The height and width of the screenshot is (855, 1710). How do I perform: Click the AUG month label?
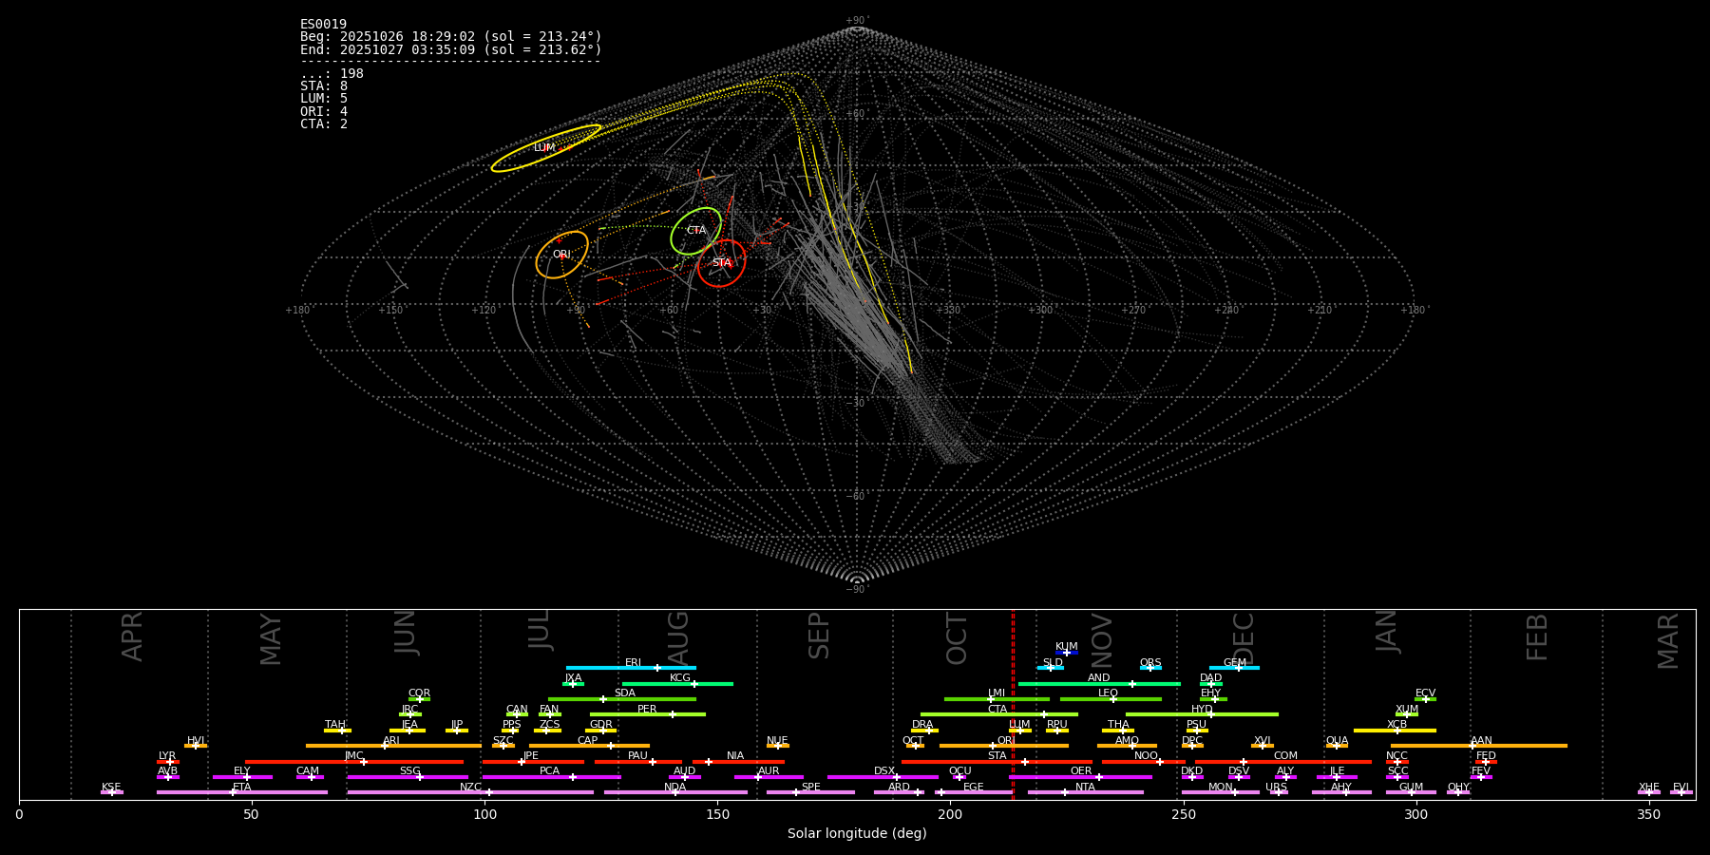click(678, 636)
